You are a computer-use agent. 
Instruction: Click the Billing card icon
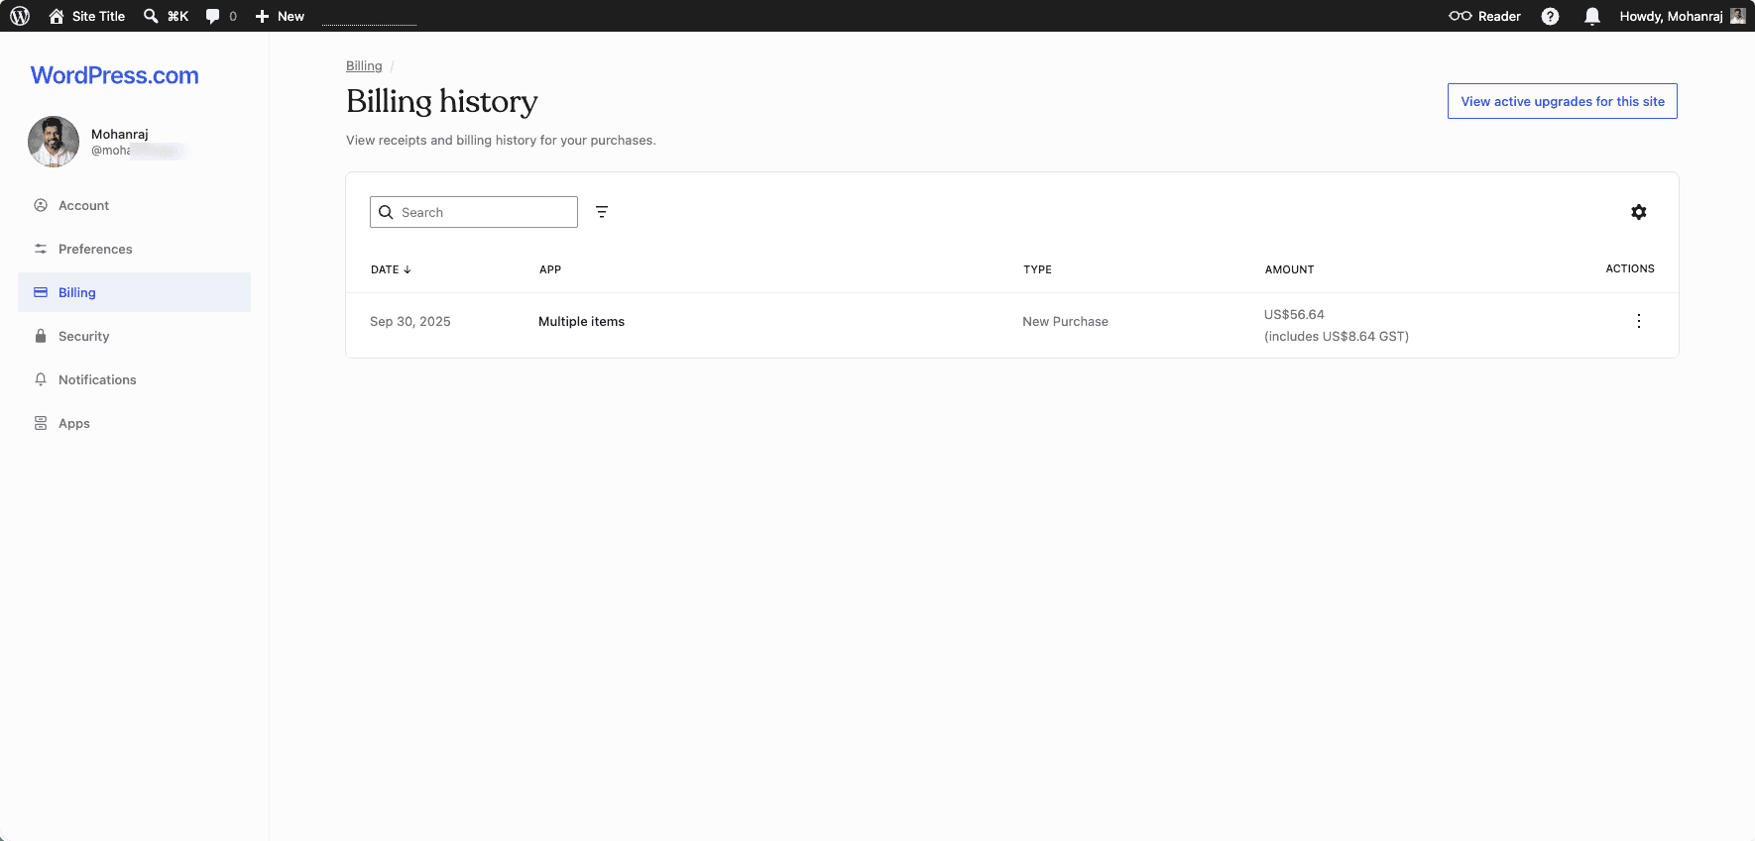(x=41, y=292)
